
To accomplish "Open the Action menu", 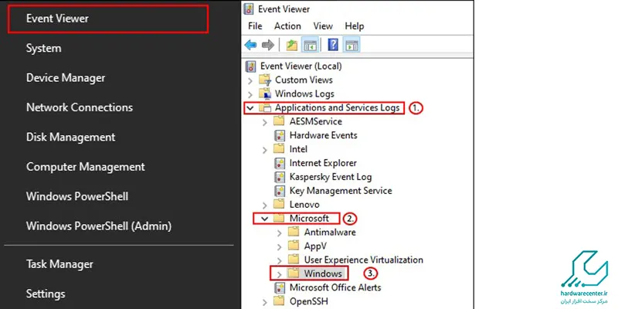I will point(287,26).
